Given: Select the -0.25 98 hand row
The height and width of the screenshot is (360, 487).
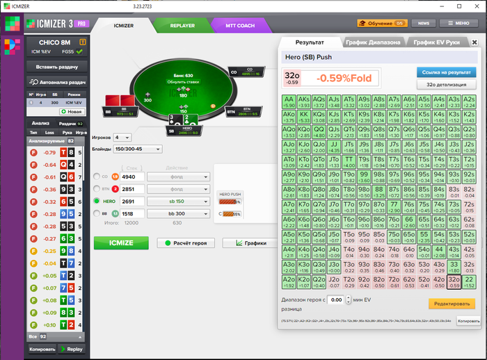Looking at the screenshot, I should pos(55,251).
